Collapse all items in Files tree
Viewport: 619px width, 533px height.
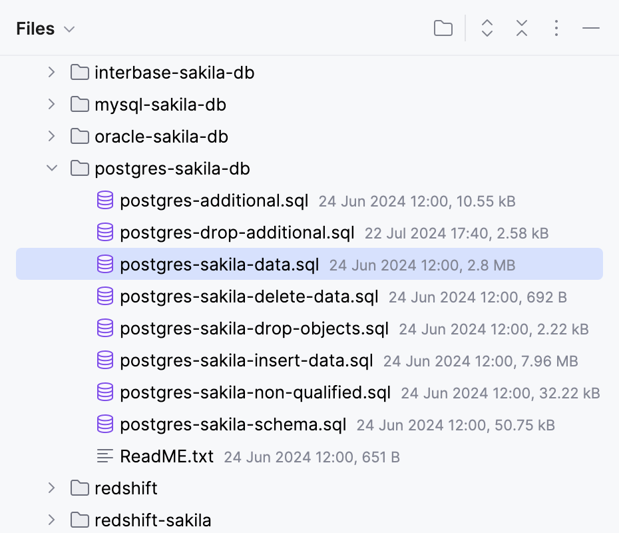[x=522, y=28]
